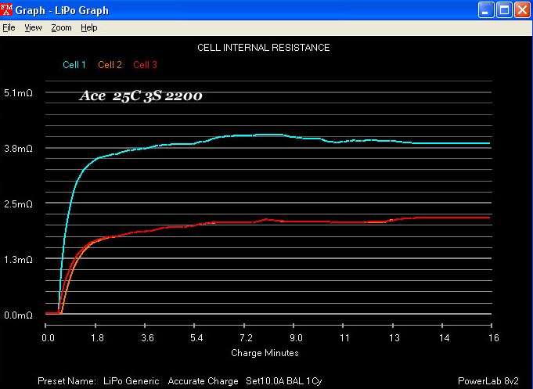
Task: Click the 16 minutes axis tick label
Action: click(494, 337)
